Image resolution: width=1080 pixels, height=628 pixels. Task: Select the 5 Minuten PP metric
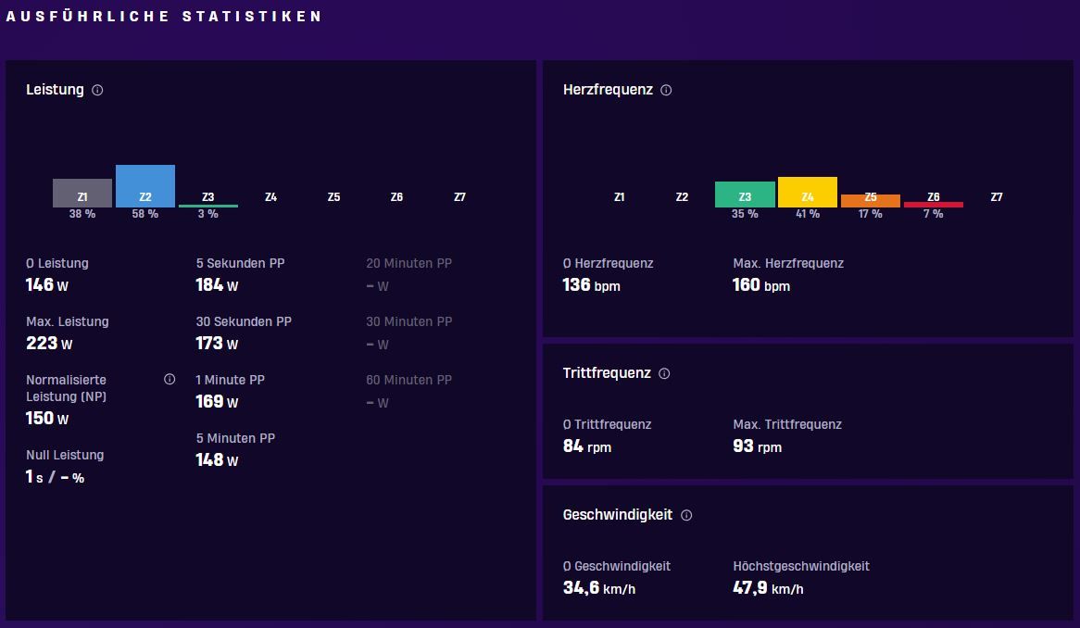click(235, 449)
